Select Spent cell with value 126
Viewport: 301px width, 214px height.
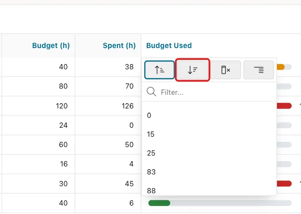[108, 106]
